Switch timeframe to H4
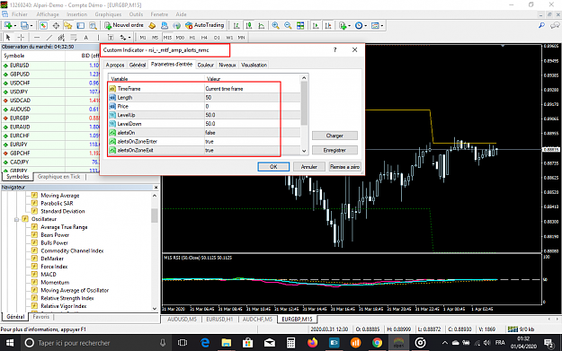Screen dimensions: 562x351 coord(204,37)
